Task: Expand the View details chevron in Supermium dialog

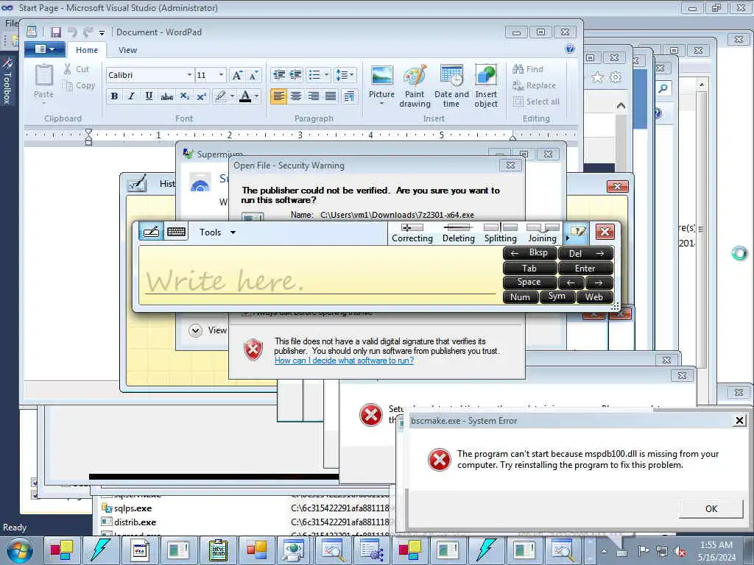Action: pyautogui.click(x=195, y=330)
